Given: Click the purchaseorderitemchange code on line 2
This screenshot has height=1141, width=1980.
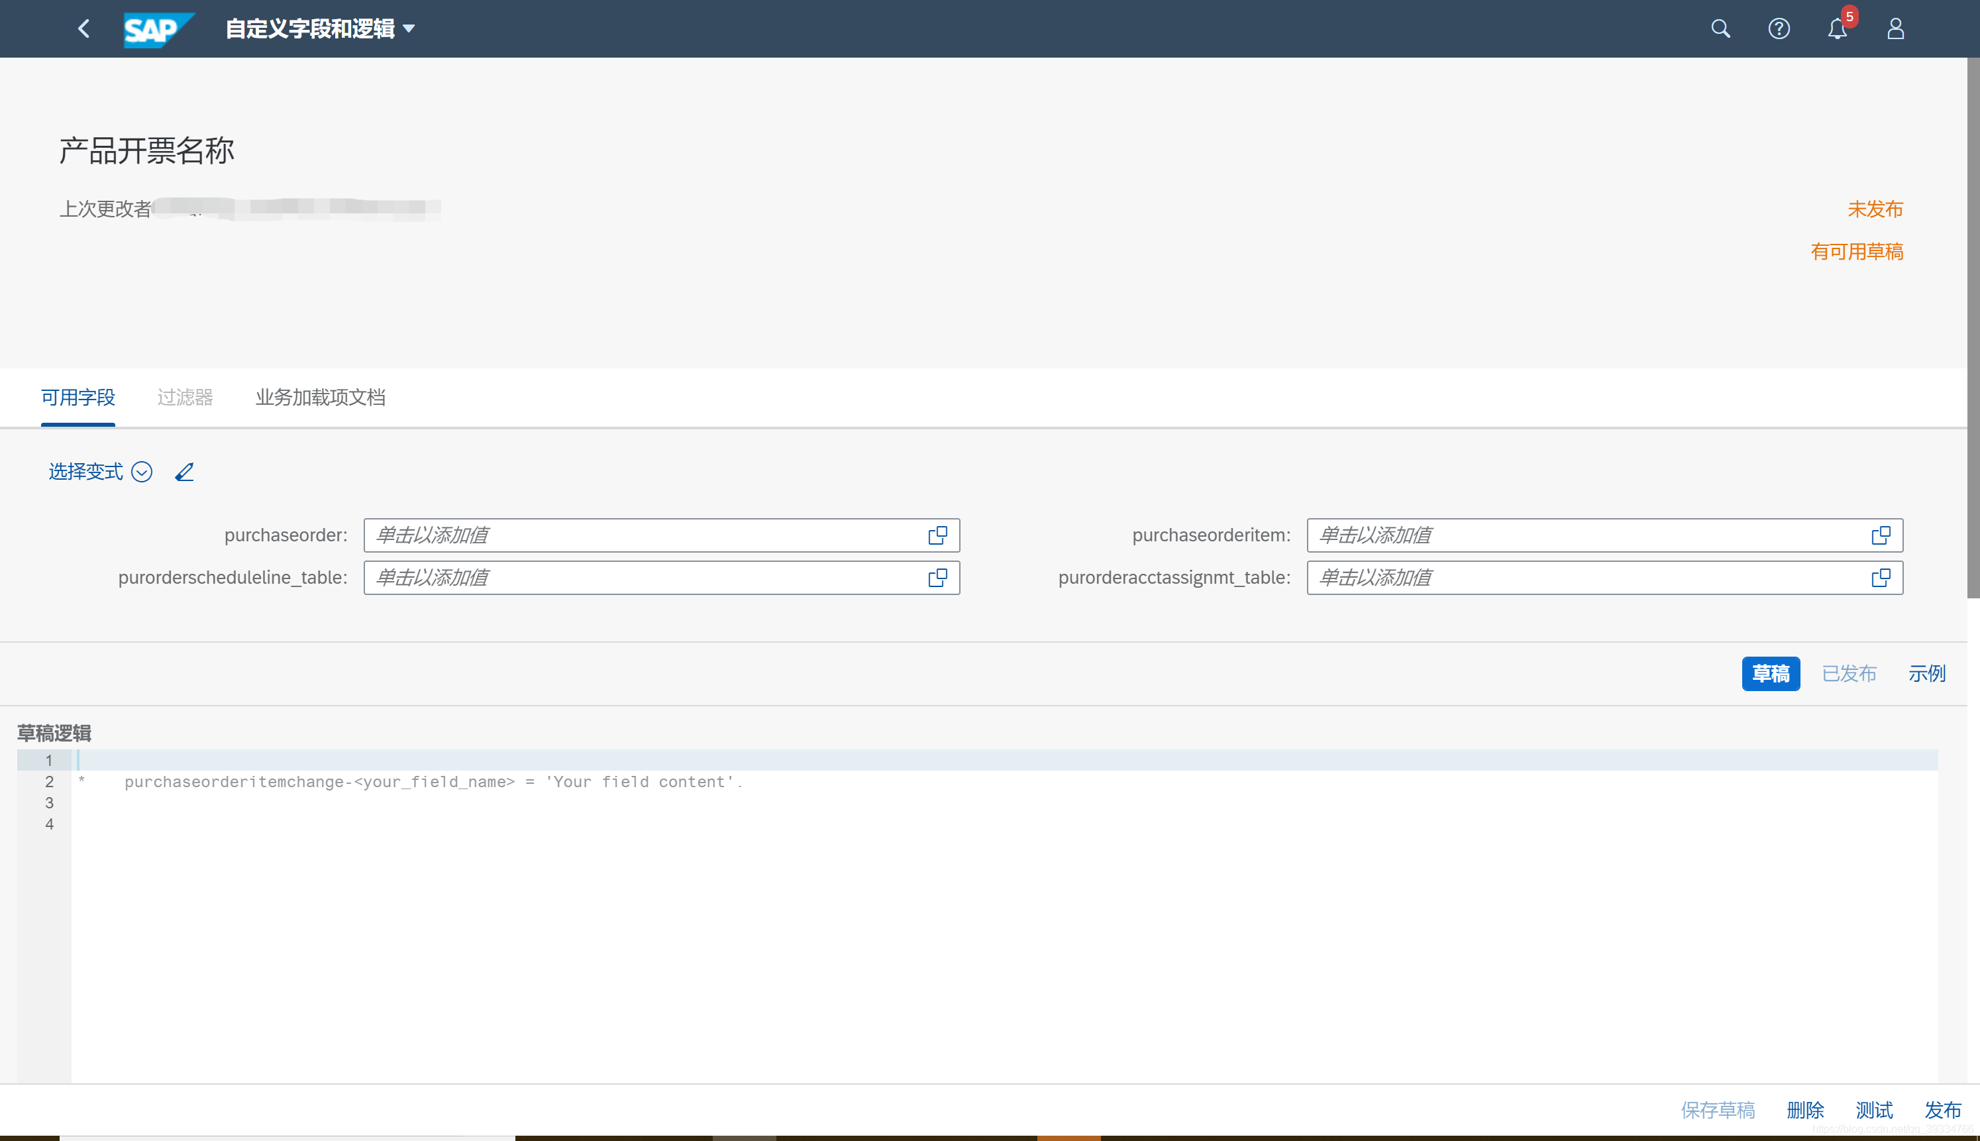Looking at the screenshot, I should 433,781.
